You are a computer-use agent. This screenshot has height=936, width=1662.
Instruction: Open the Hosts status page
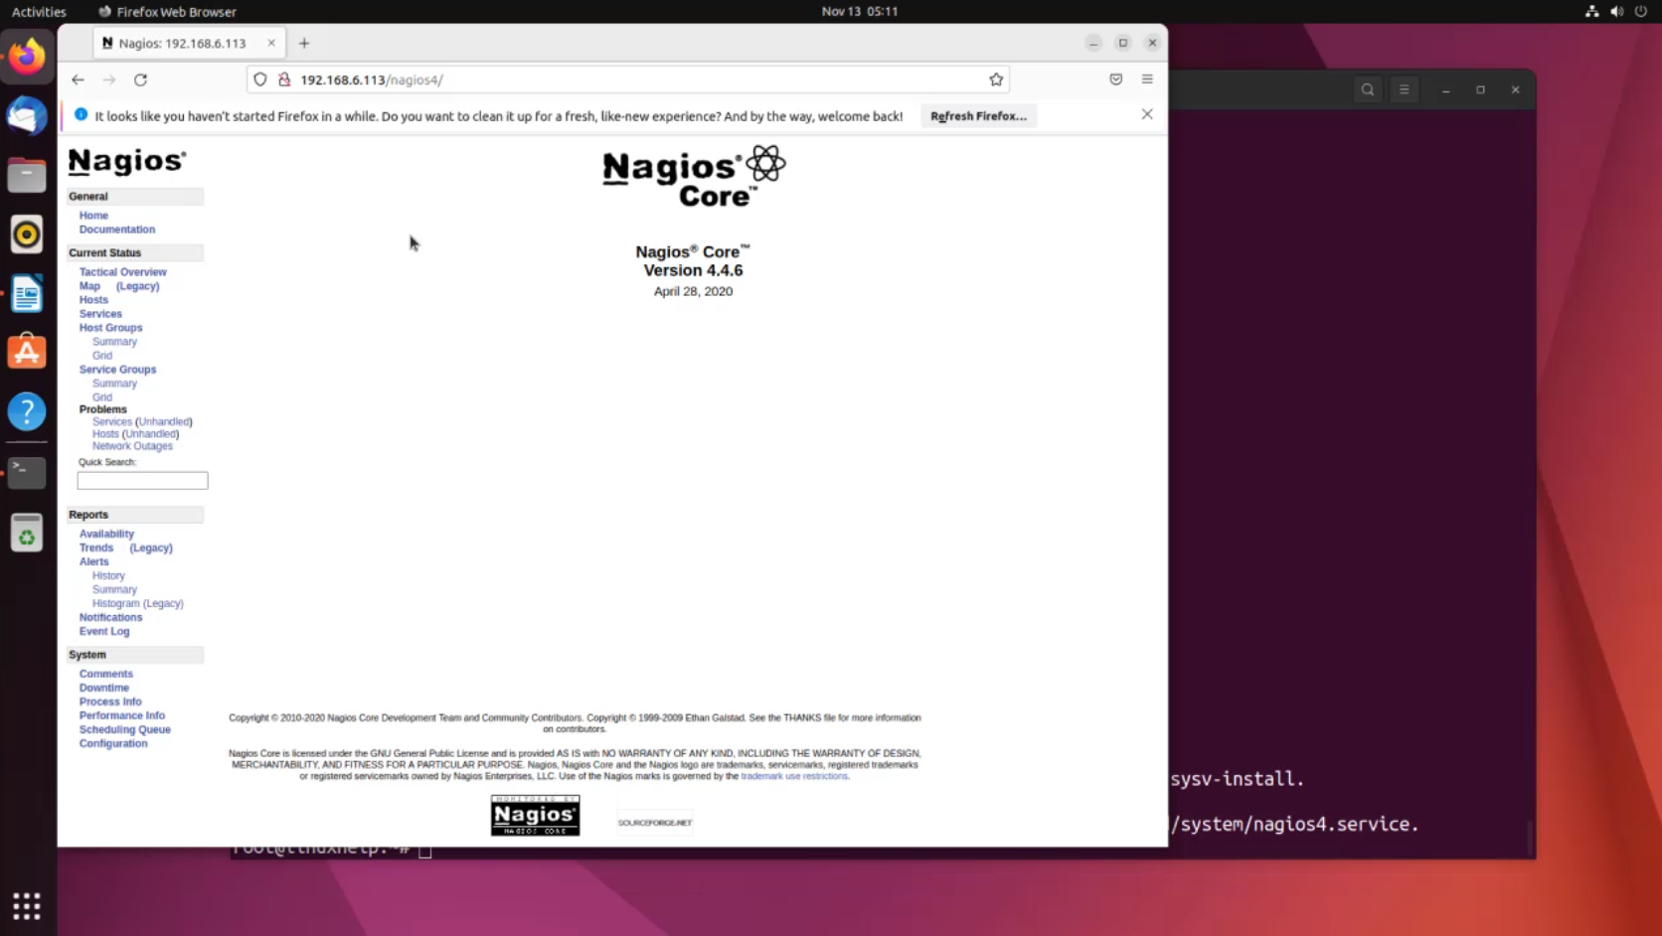click(93, 300)
